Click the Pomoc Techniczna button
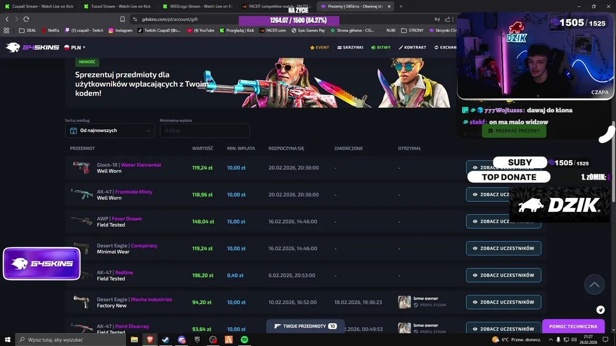The width and height of the screenshot is (616, 346). point(573,326)
